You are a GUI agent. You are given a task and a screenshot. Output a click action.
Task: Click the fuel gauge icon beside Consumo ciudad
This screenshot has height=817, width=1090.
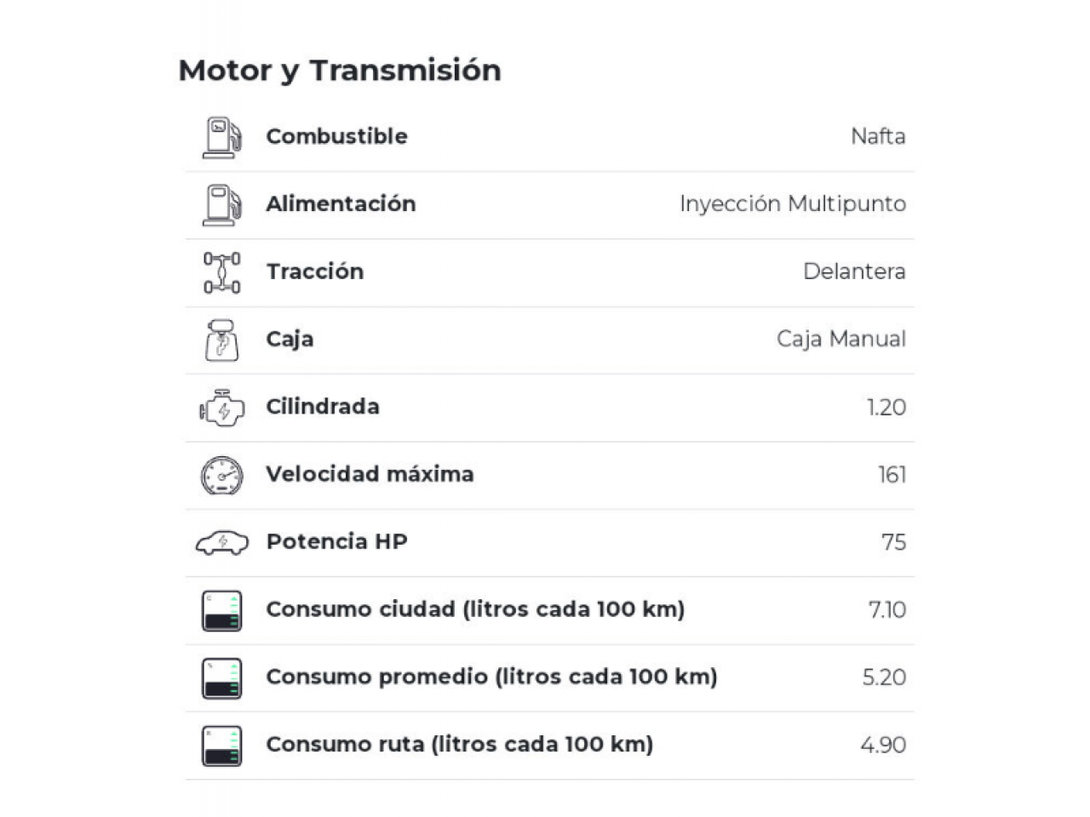[221, 610]
